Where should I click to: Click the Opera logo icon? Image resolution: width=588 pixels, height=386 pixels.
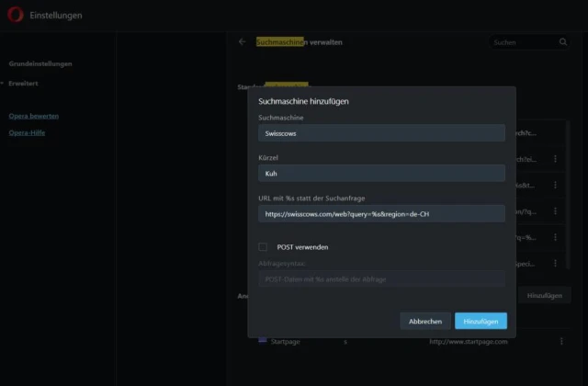click(x=15, y=16)
